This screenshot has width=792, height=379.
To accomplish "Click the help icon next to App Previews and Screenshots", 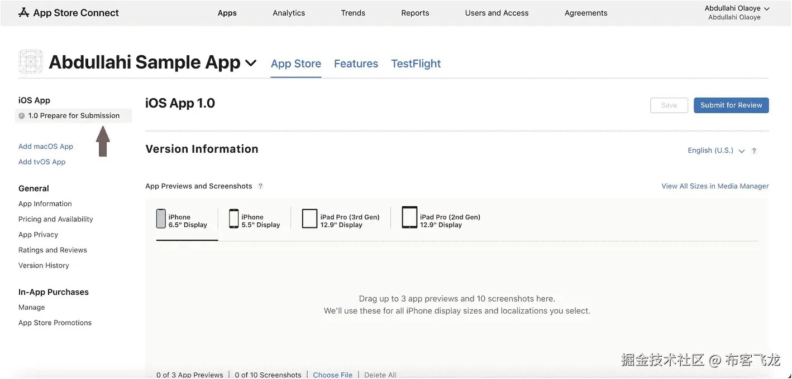I will pyautogui.click(x=260, y=186).
